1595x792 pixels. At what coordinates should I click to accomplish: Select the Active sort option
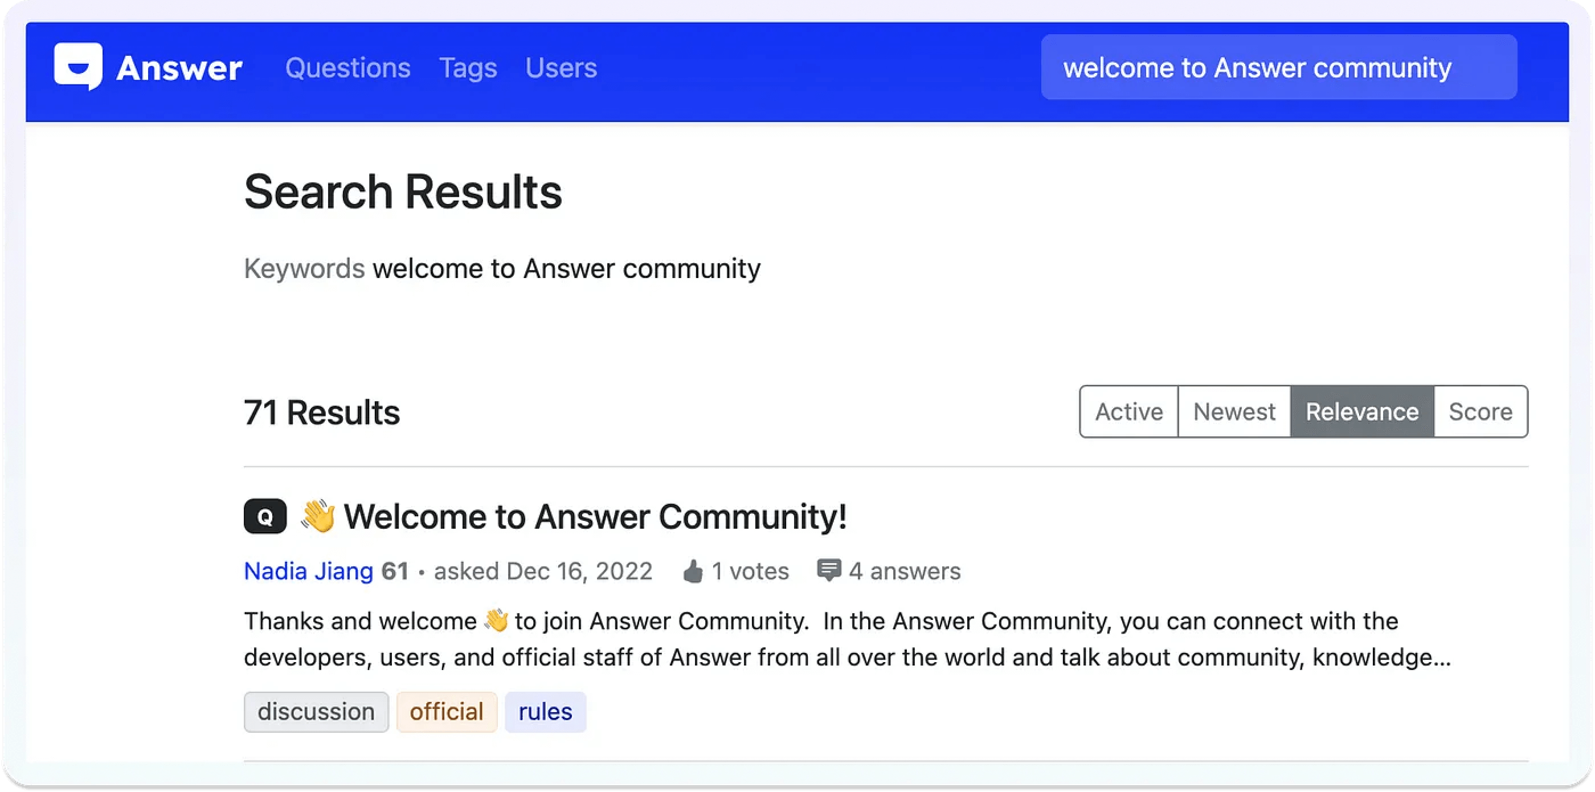coord(1128,413)
